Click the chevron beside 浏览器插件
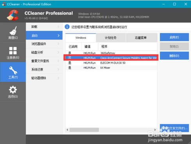This screenshot has width=191, height=144. click(58, 44)
